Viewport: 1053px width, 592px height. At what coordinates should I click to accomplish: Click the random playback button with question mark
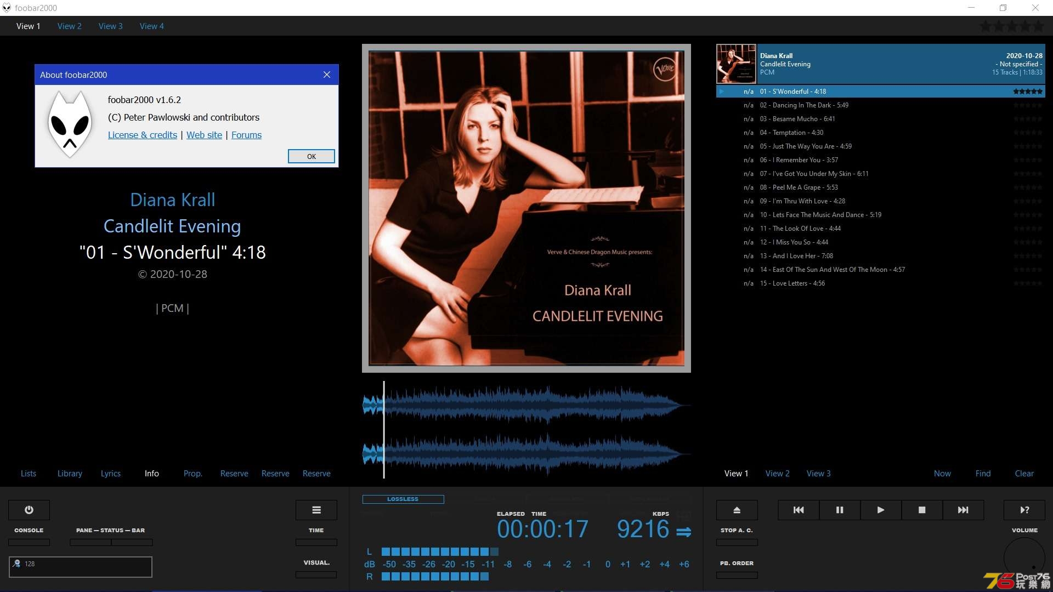(x=1024, y=510)
